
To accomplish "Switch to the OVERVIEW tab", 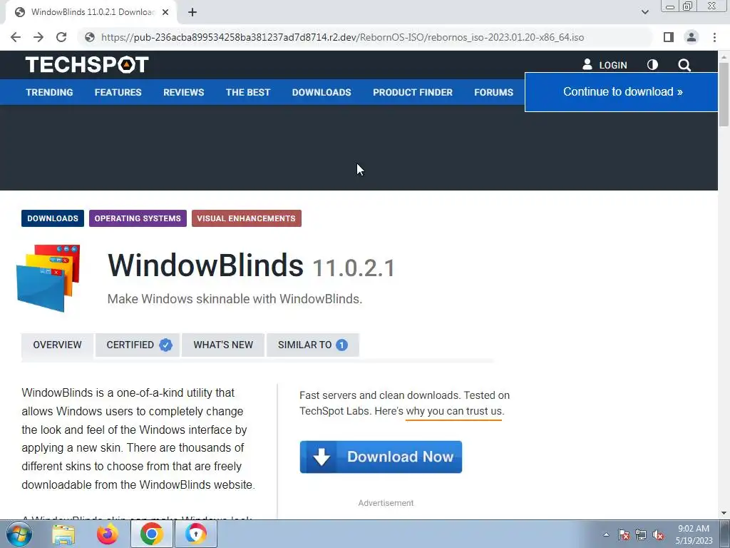I will (x=57, y=345).
